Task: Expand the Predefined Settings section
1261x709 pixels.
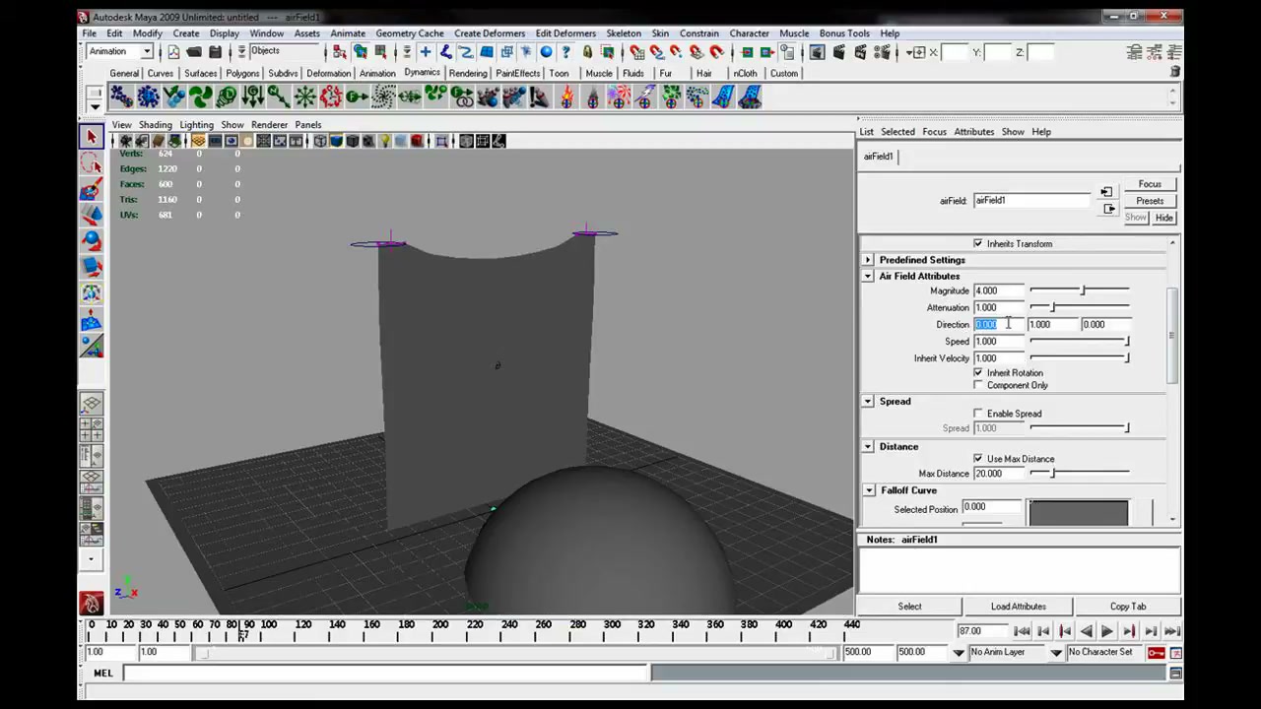Action: [868, 260]
